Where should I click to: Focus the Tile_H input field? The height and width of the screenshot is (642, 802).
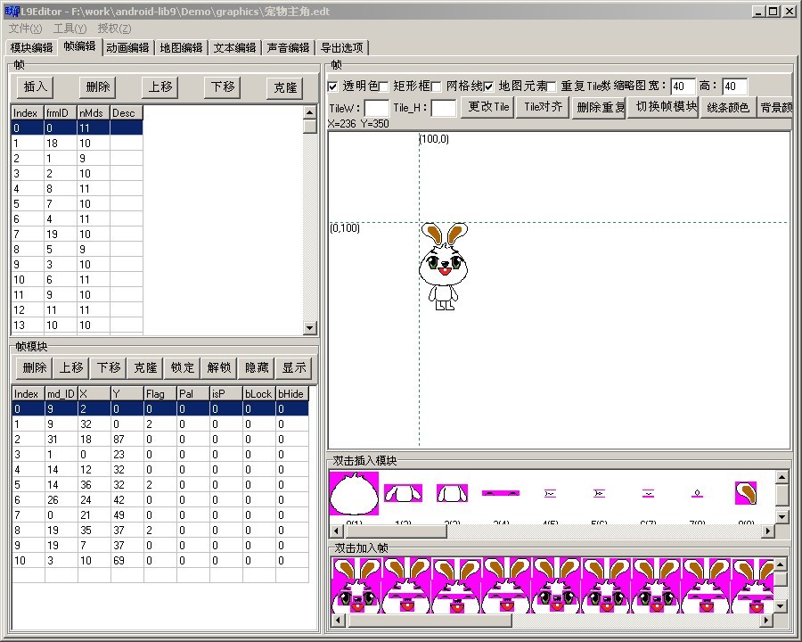(444, 108)
